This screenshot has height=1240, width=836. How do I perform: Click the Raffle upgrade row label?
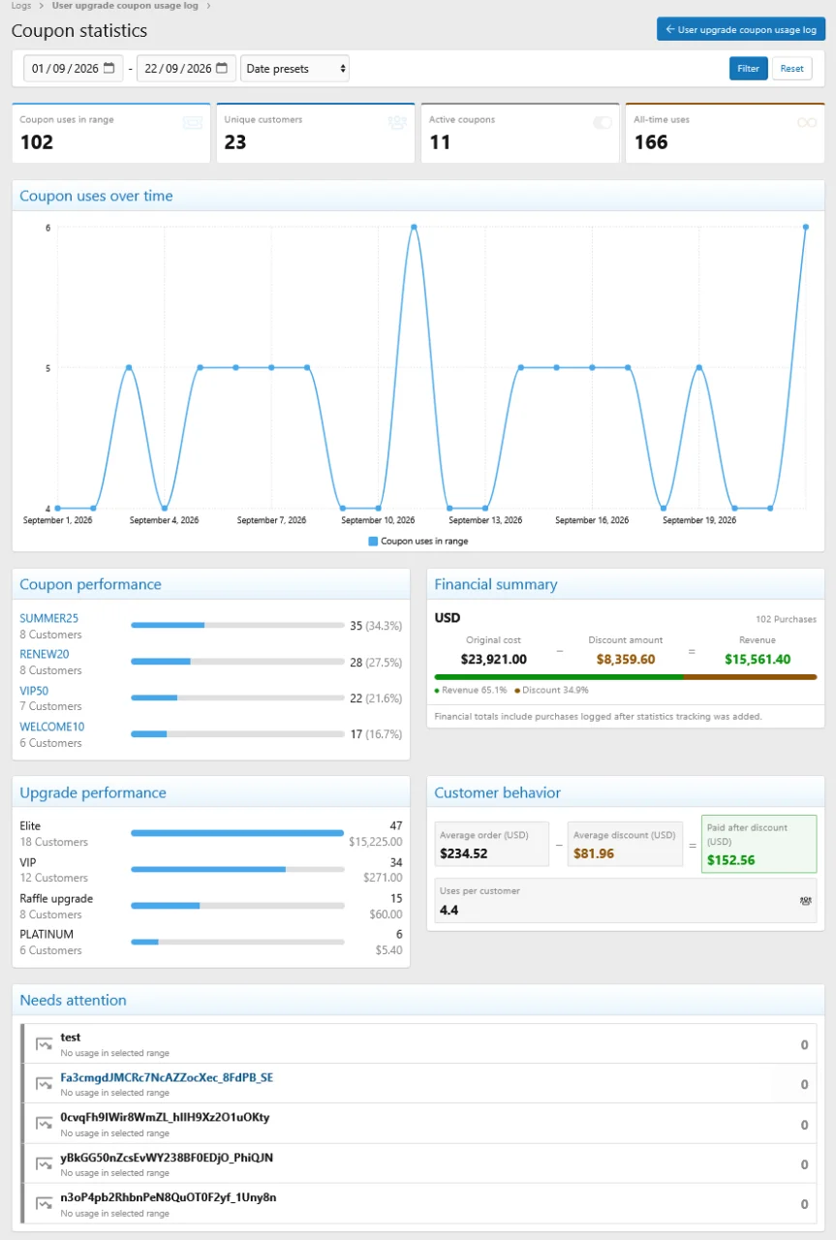click(x=56, y=899)
